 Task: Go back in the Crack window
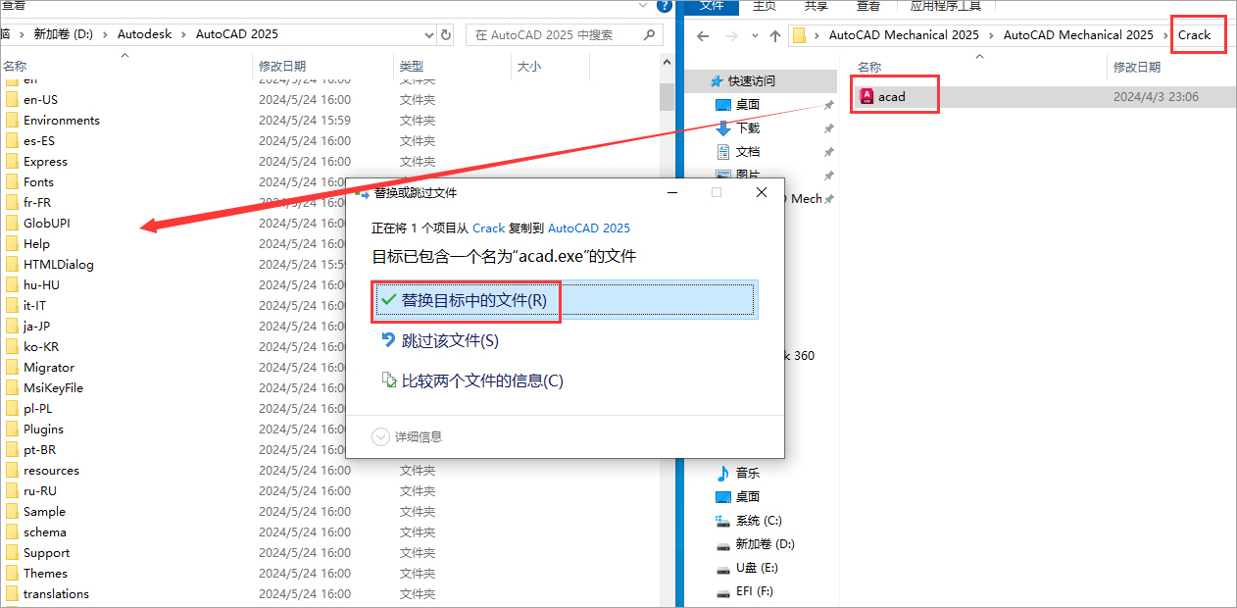[702, 35]
